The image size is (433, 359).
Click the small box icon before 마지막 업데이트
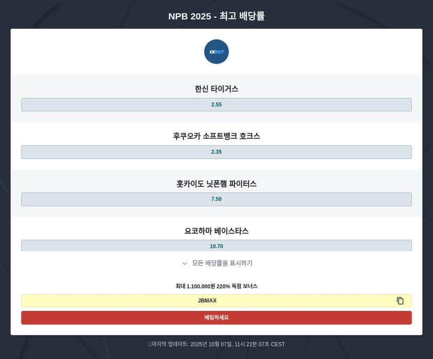point(150,344)
